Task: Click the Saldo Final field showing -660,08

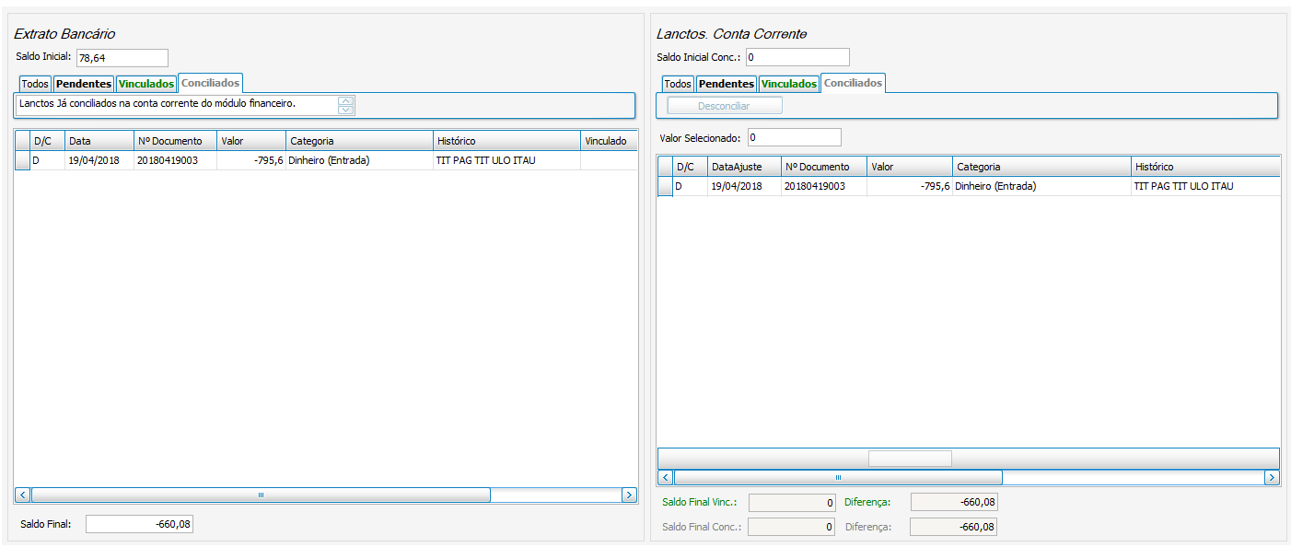Action: (x=139, y=524)
